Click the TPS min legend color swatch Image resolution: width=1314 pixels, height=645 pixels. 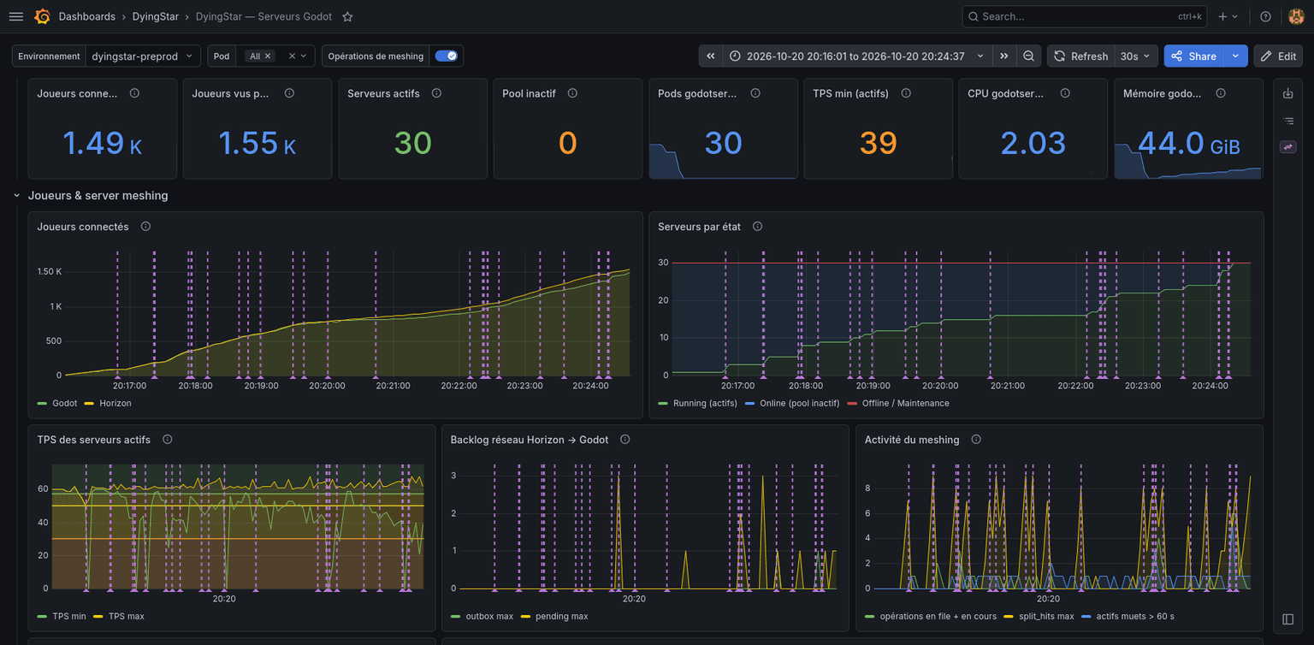pos(43,616)
